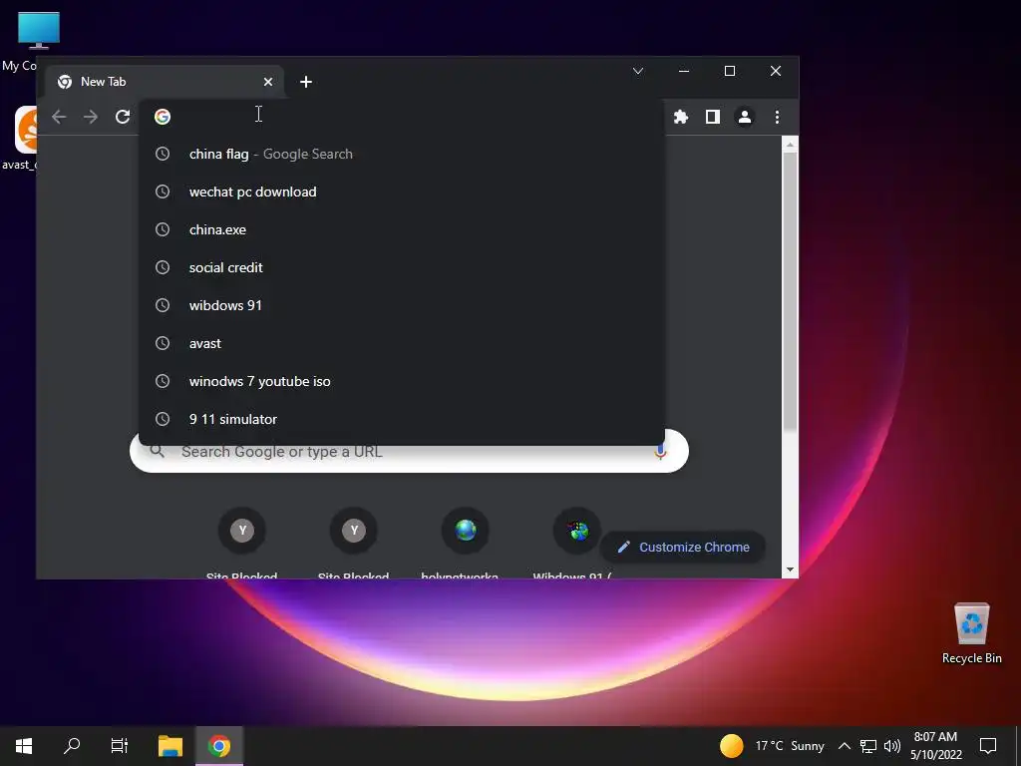Click the Chrome taskbar icon
This screenshot has height=766, width=1021.
click(x=218, y=746)
